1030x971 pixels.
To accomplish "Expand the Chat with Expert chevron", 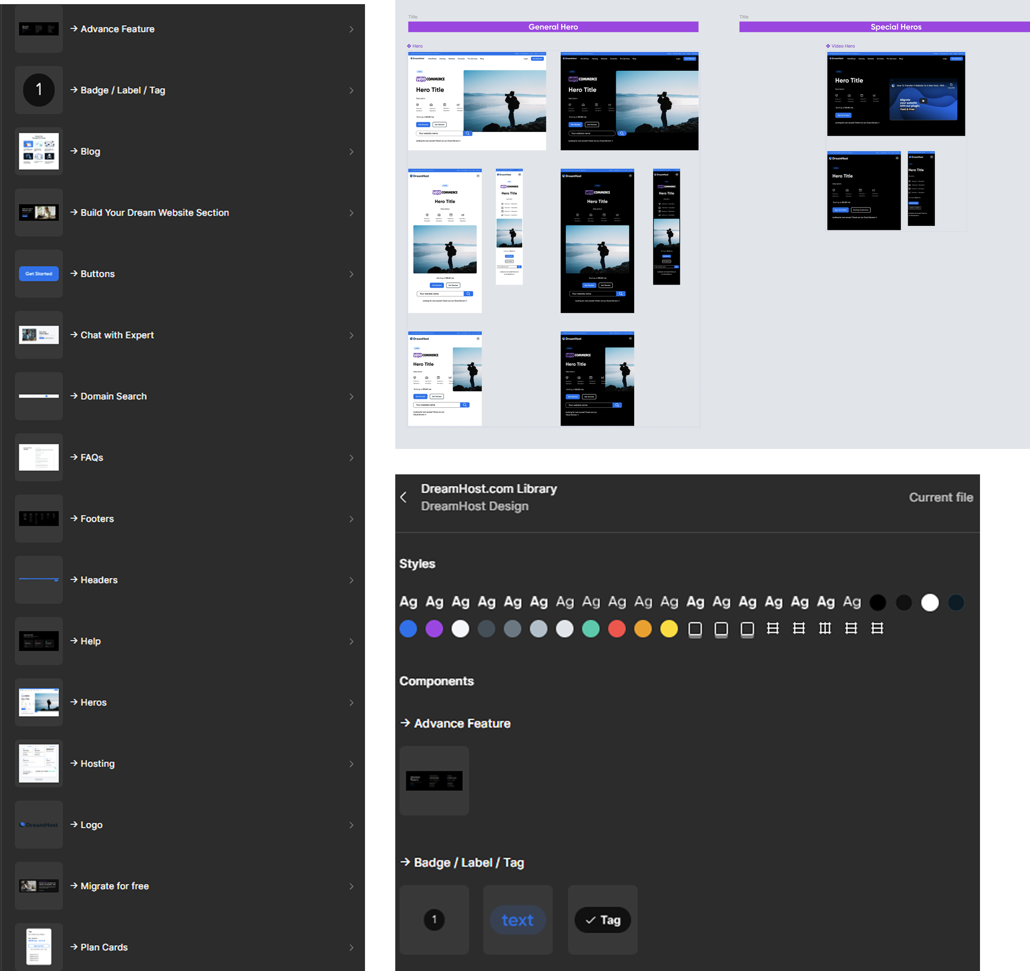I will pos(351,336).
